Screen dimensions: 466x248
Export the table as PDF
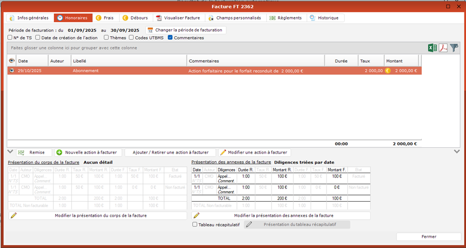[x=443, y=48]
